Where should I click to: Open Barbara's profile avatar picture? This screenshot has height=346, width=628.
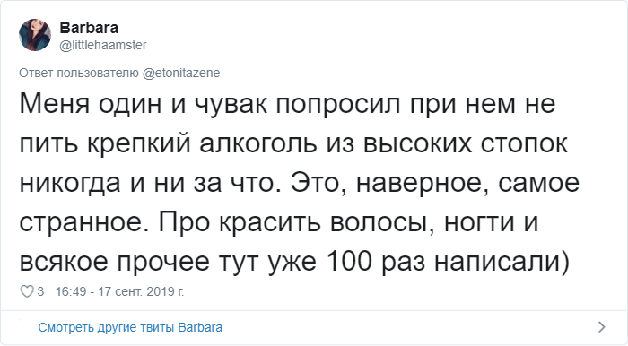(35, 35)
